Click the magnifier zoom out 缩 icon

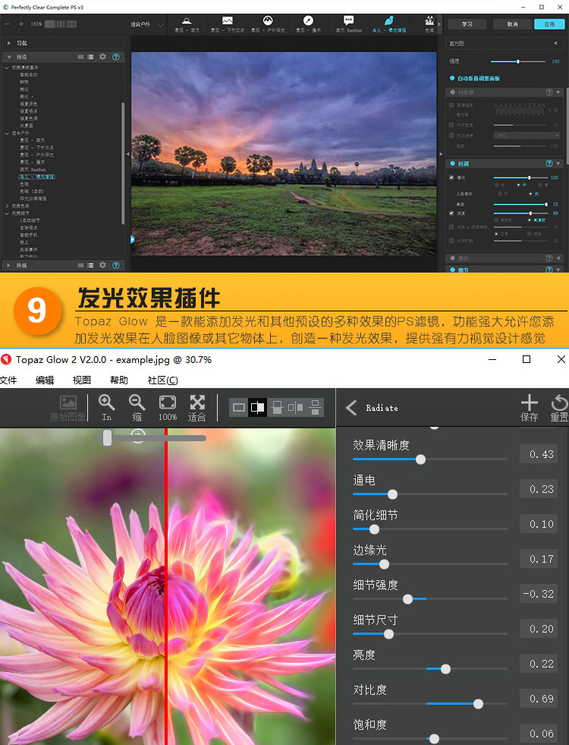click(x=137, y=403)
